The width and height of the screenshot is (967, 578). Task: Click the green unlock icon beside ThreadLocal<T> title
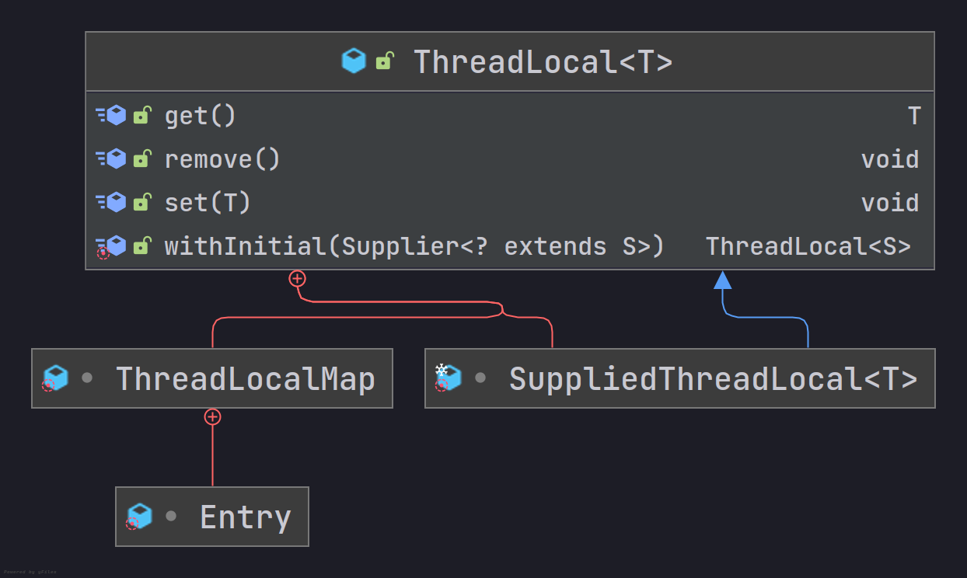pyautogui.click(x=385, y=61)
